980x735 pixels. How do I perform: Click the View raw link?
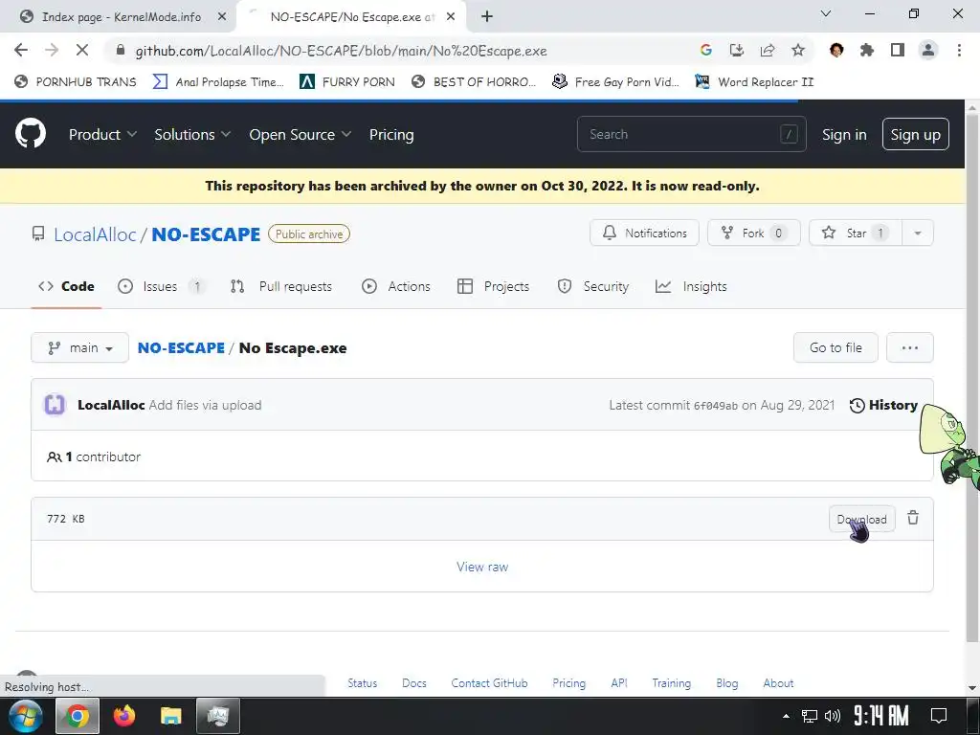coord(482,567)
